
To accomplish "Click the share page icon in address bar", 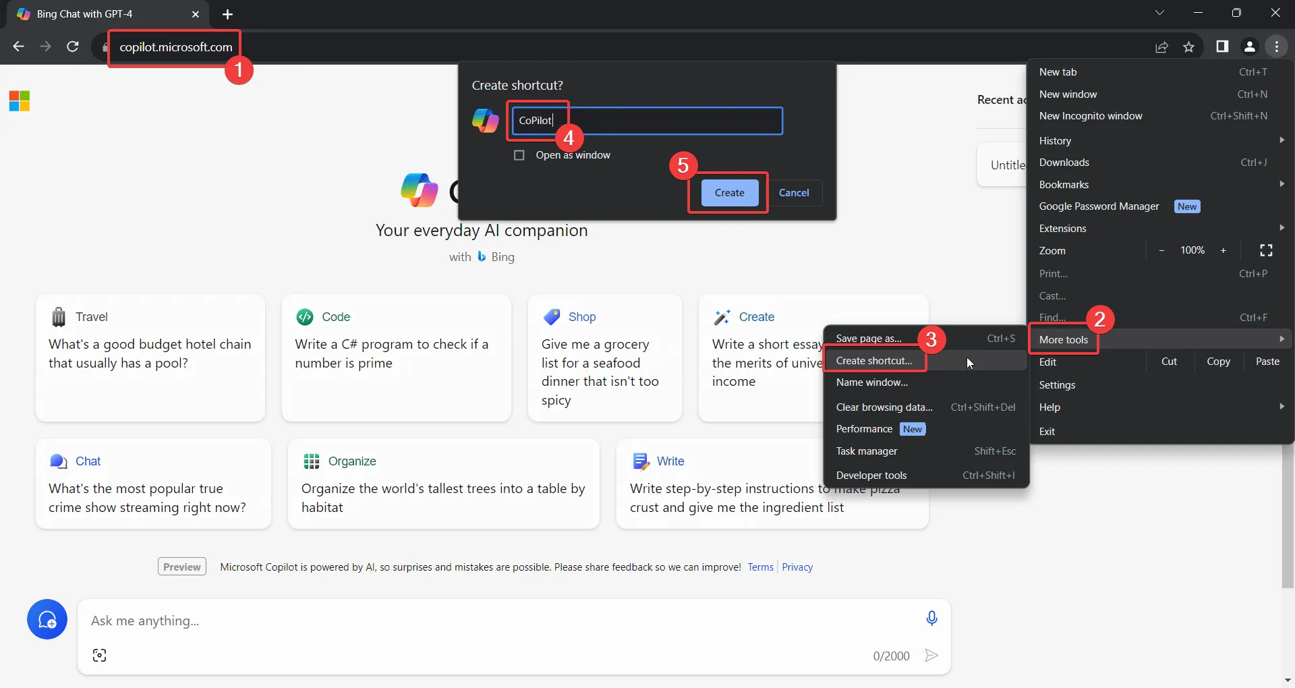I will point(1161,47).
